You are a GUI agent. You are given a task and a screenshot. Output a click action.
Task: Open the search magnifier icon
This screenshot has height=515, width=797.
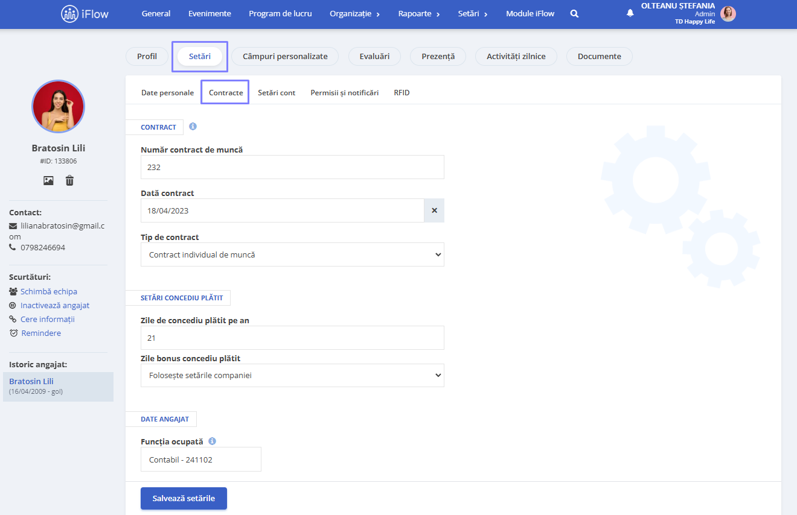pos(574,13)
